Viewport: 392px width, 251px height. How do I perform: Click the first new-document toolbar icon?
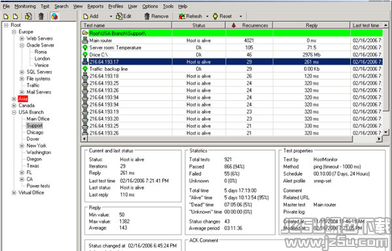click(6, 16)
